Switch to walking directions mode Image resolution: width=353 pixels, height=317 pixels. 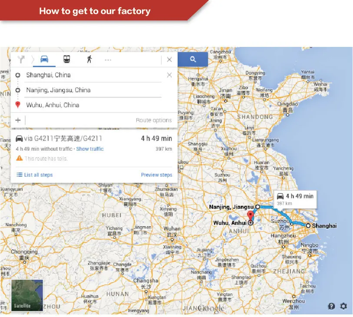click(x=89, y=59)
